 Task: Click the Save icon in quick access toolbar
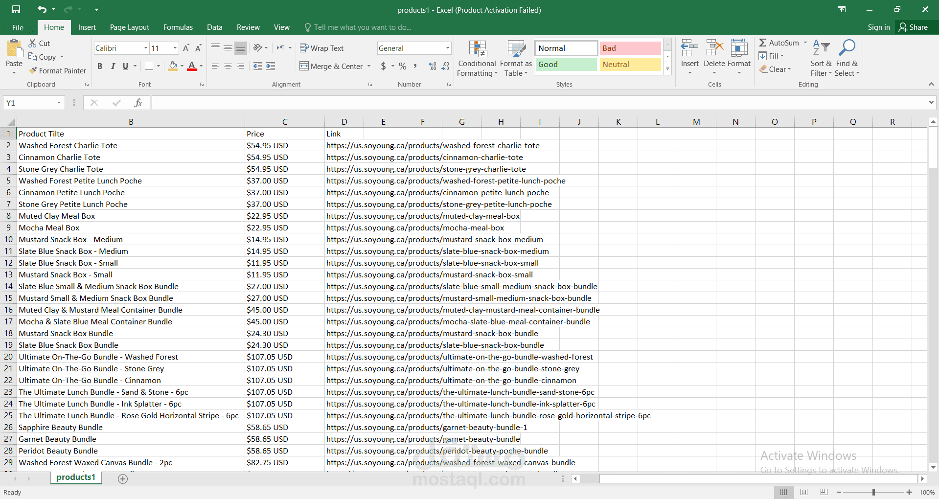pyautogui.click(x=16, y=9)
